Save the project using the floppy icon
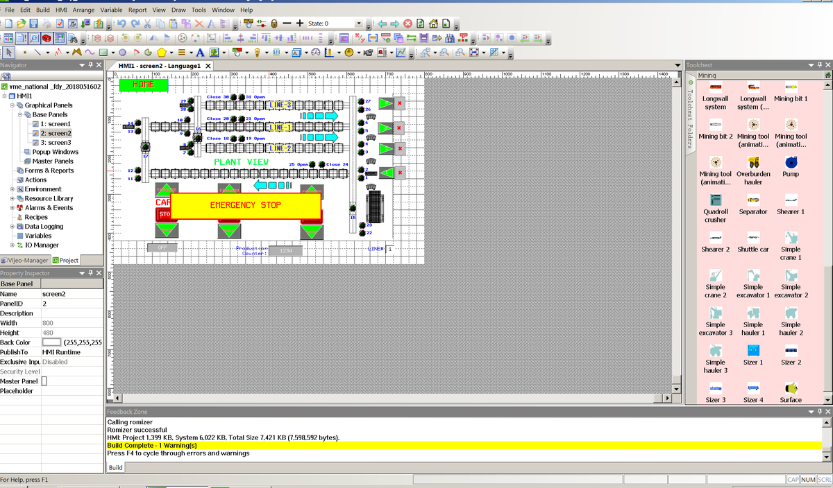Viewport: 833px width, 488px height. [33, 24]
